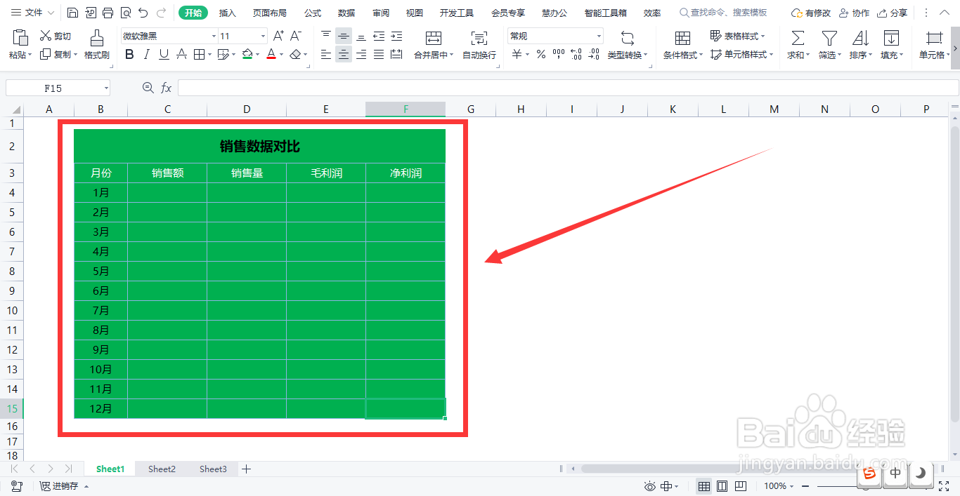
Task: Click the command search box (查找命令)
Action: (x=724, y=13)
